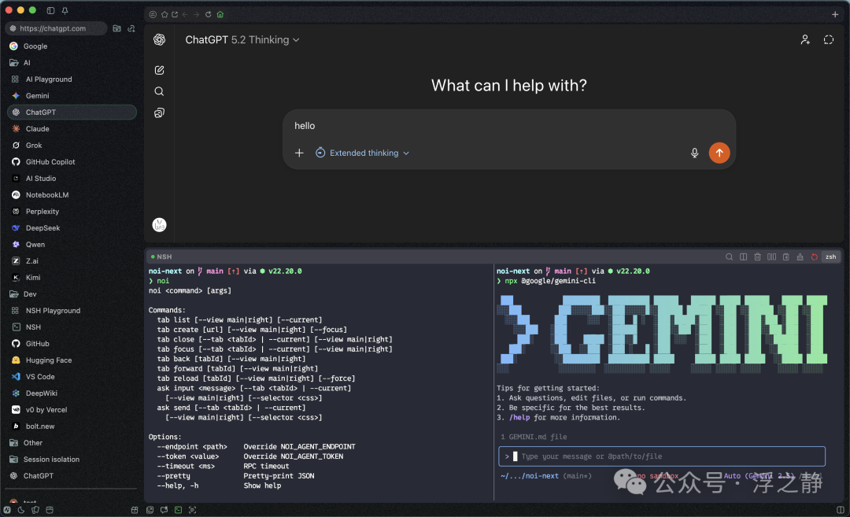850x517 pixels.
Task: Expand the Session isolation folder
Action: tap(44, 460)
